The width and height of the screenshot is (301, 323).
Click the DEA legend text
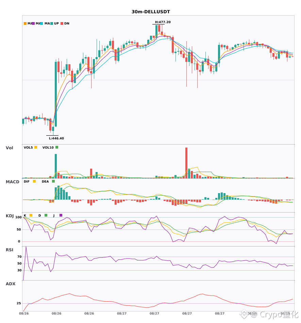pos(45,182)
